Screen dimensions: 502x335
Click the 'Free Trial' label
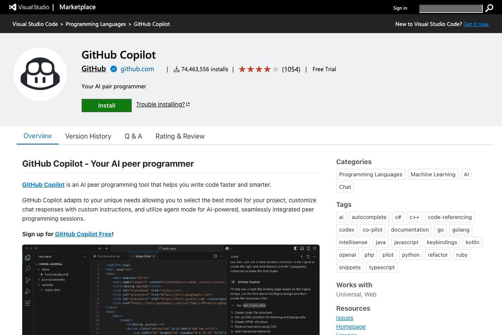tap(324, 69)
